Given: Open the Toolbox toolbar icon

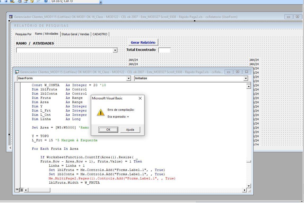Looking at the screenshot, I should [x=38, y=1].
